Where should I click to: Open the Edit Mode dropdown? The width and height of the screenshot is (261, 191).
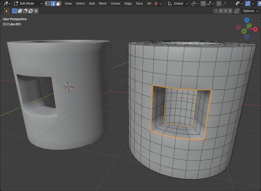(x=28, y=4)
